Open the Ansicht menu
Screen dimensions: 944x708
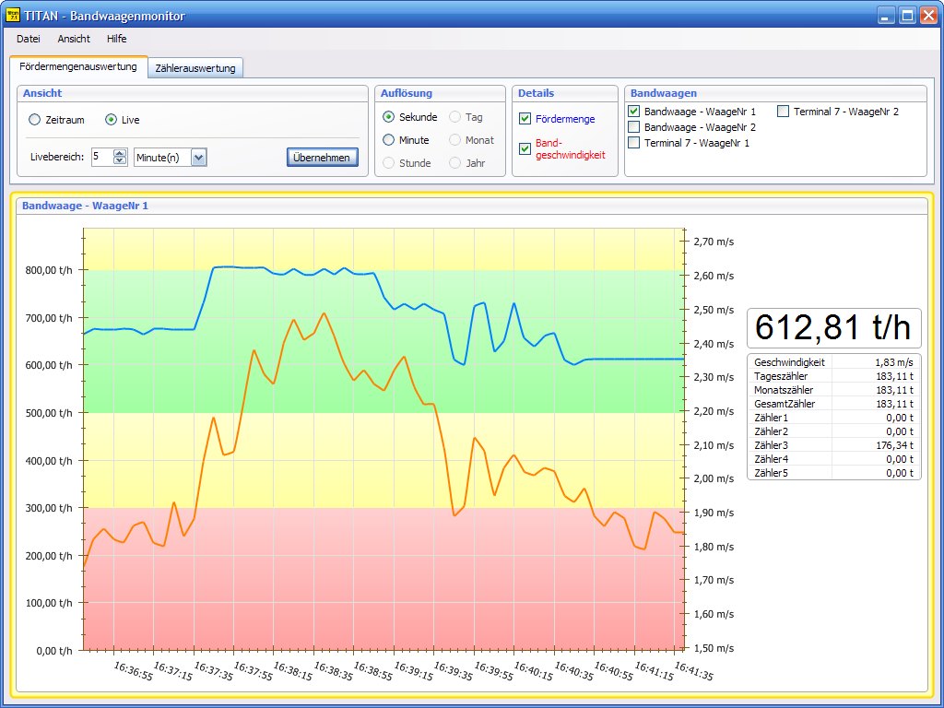74,39
